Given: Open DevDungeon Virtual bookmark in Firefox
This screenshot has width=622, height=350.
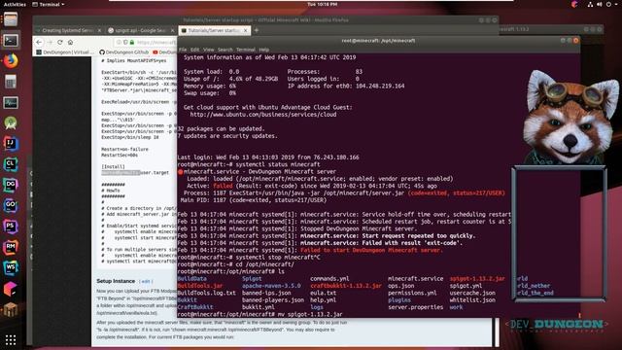Looking at the screenshot, I should click(x=65, y=52).
